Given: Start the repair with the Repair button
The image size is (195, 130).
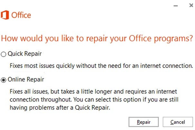Looking at the screenshot, I should [x=144, y=122].
